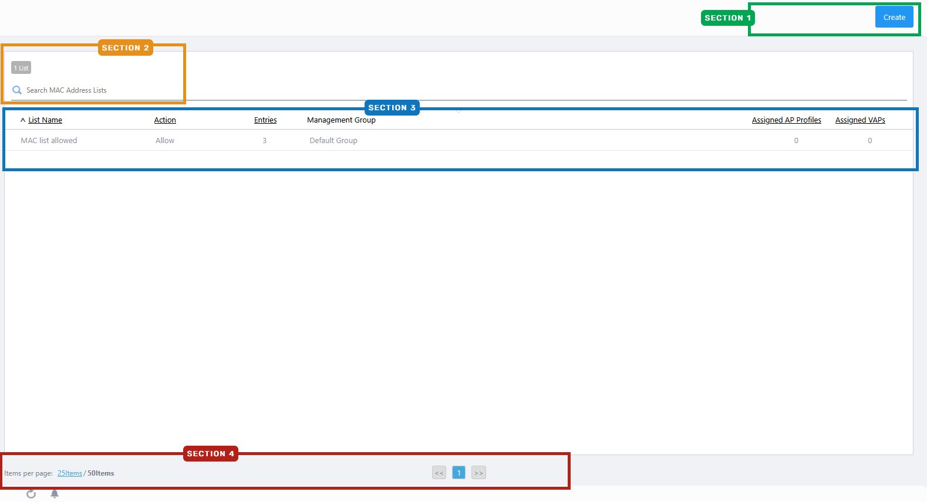The width and height of the screenshot is (927, 502).
Task: Click the refresh icon at bottom left
Action: point(31,494)
